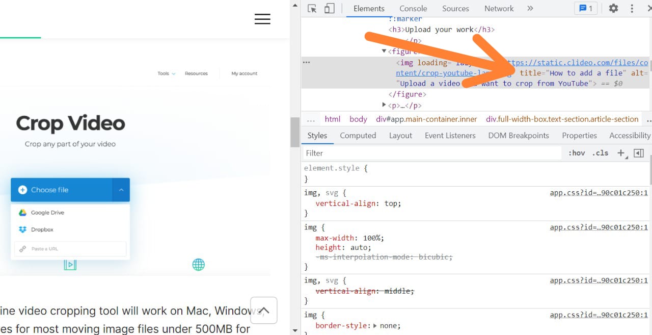
Task: Toggle the :hov element state panel
Action: coord(577,153)
